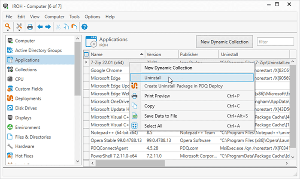The image size is (300, 179).
Task: Click Save Data to File icon
Action: click(135, 115)
